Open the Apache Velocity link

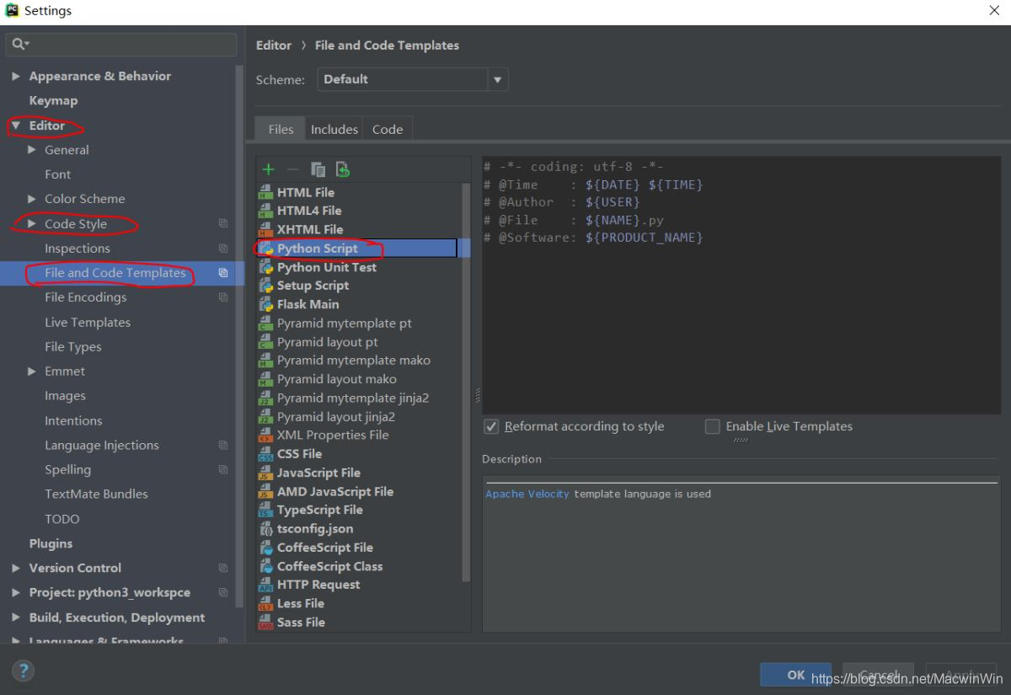527,494
